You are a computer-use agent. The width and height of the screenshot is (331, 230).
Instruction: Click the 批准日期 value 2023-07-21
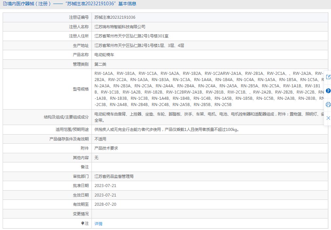click(105, 186)
